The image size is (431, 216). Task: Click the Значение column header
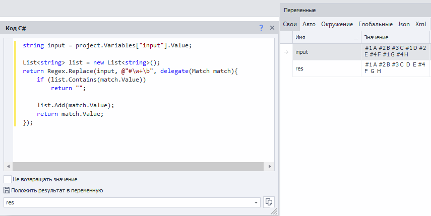click(x=396, y=37)
